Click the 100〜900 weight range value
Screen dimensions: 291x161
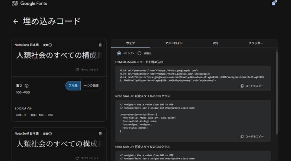23,92
